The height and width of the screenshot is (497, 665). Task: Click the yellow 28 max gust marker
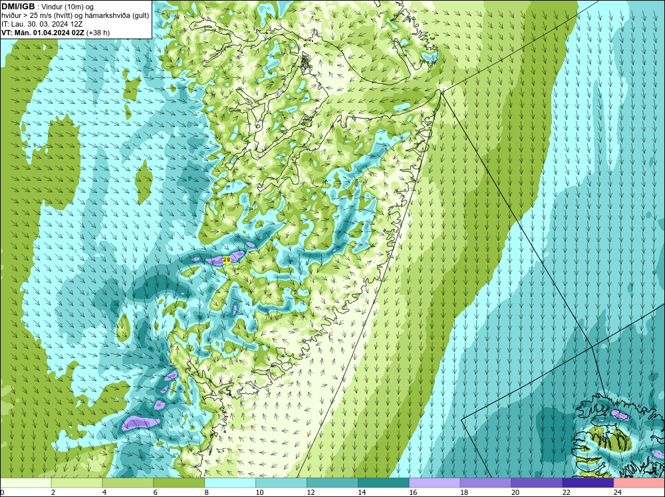point(227,259)
